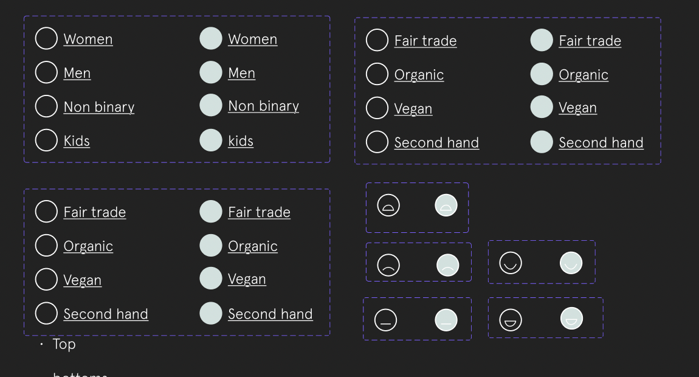Pick the filled neutral face icon
This screenshot has height=377, width=699.
coord(446,320)
